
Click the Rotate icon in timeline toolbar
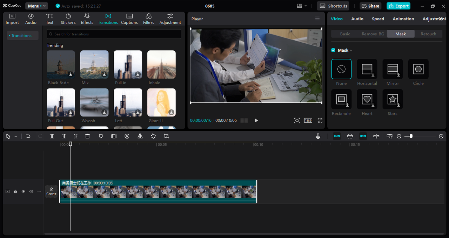pyautogui.click(x=153, y=136)
